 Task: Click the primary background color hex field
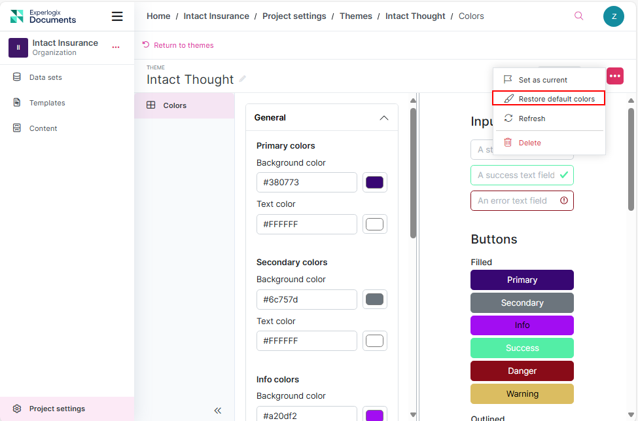pyautogui.click(x=306, y=183)
